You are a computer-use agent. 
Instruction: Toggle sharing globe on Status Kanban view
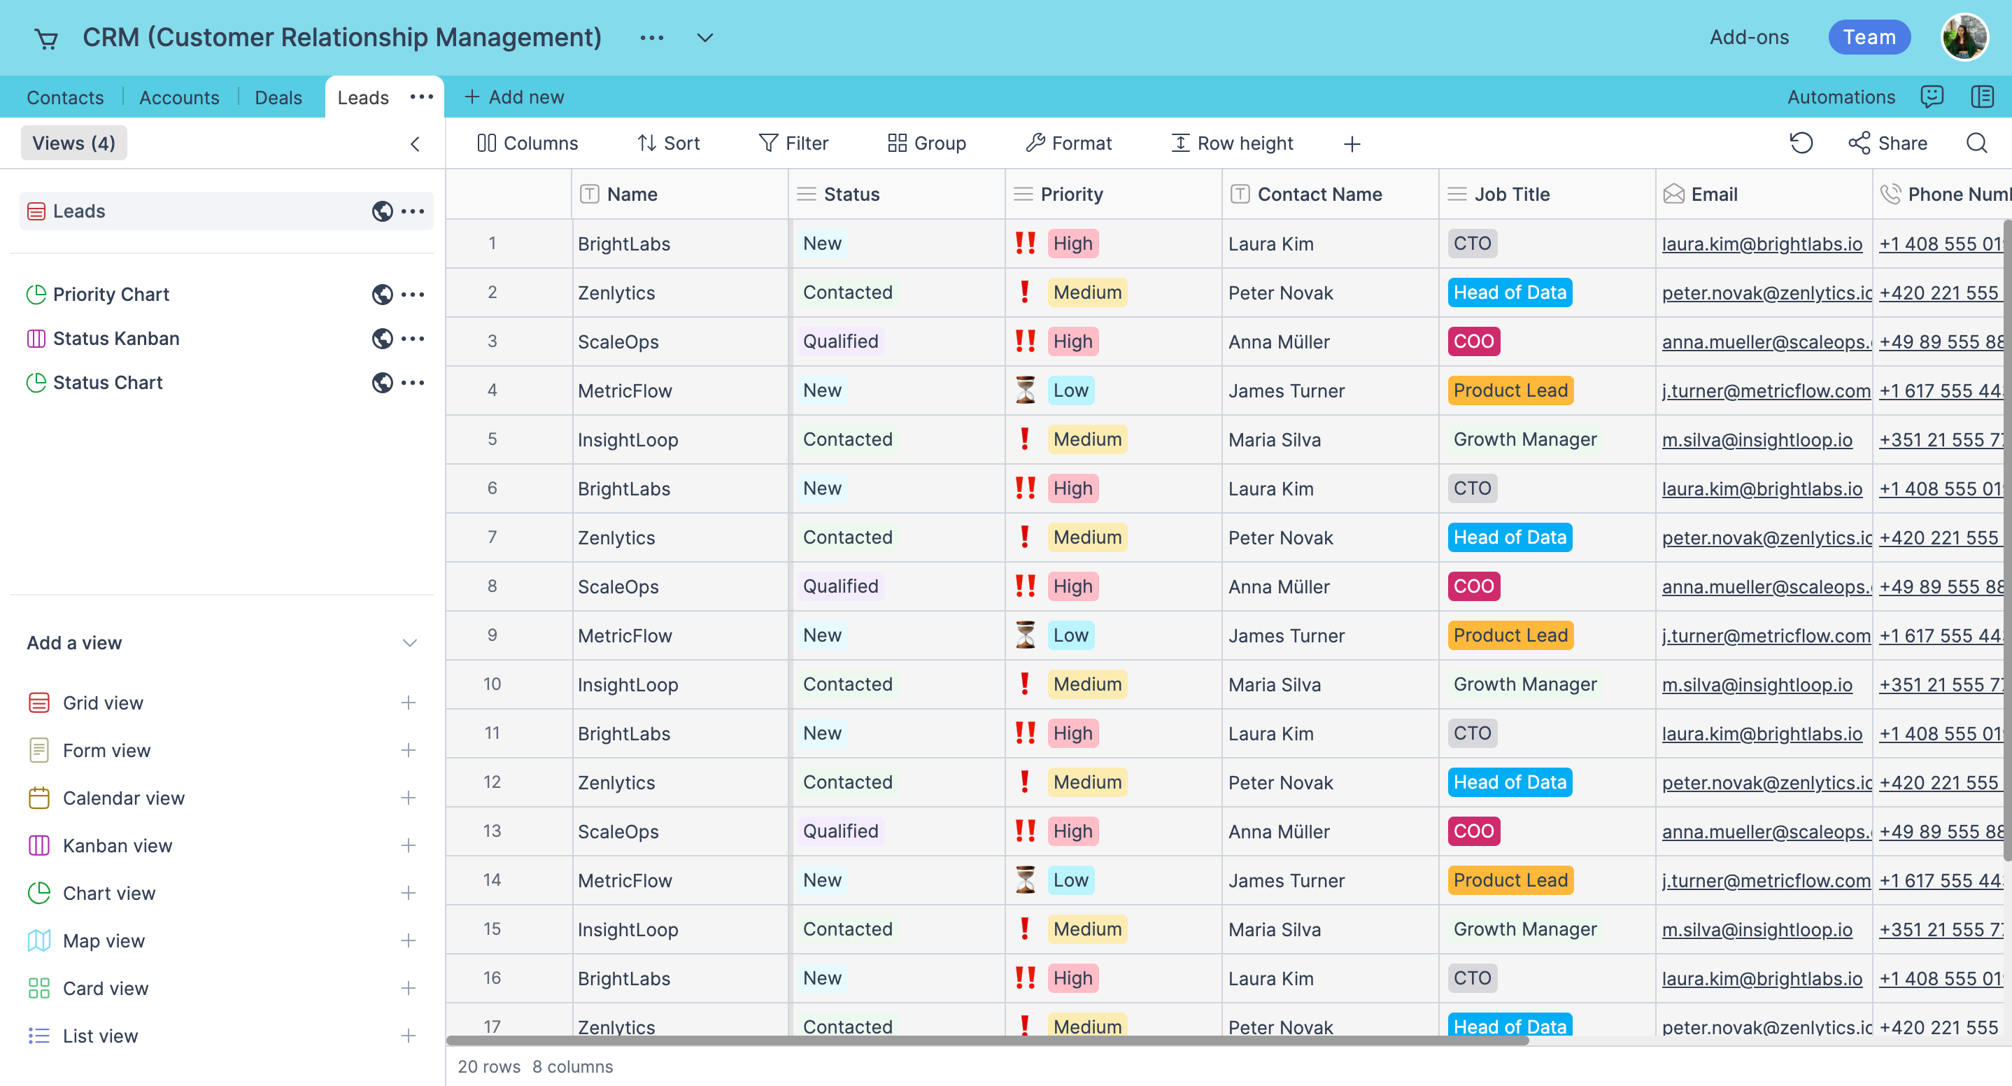pyautogui.click(x=382, y=338)
